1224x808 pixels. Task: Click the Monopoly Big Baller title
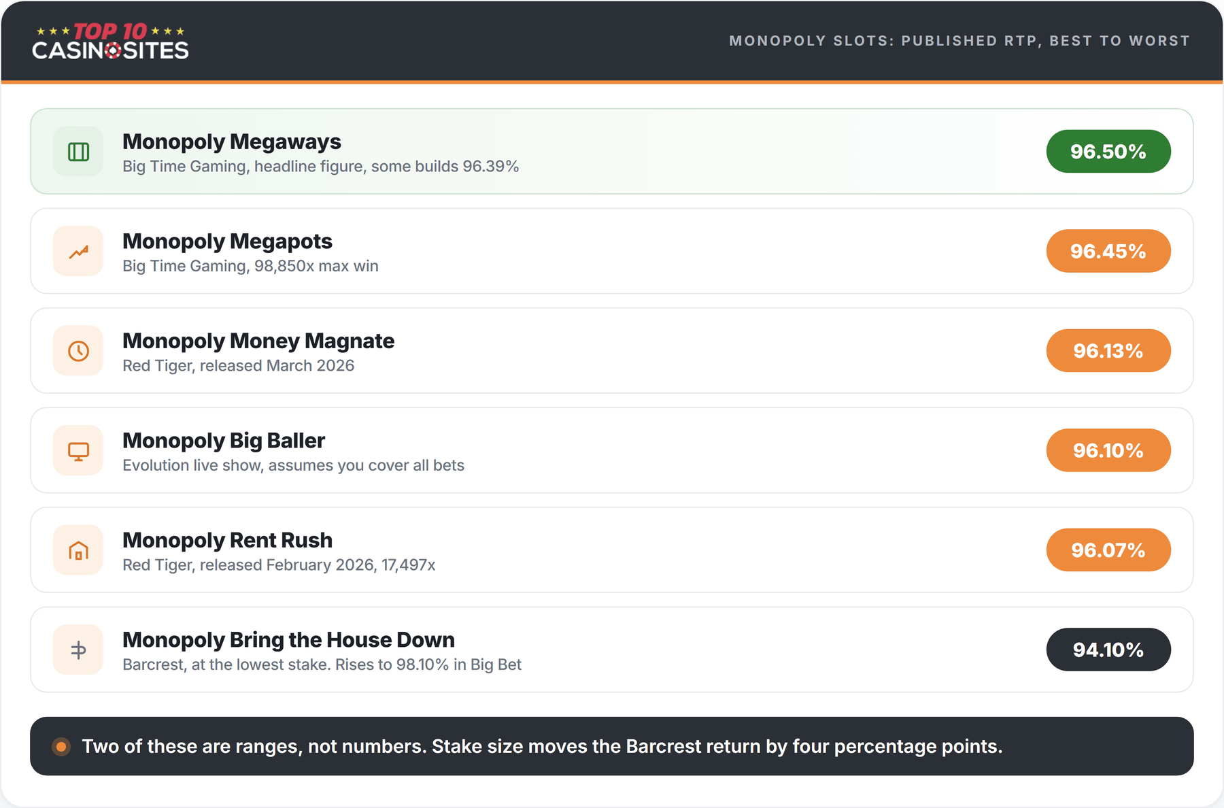pyautogui.click(x=224, y=441)
